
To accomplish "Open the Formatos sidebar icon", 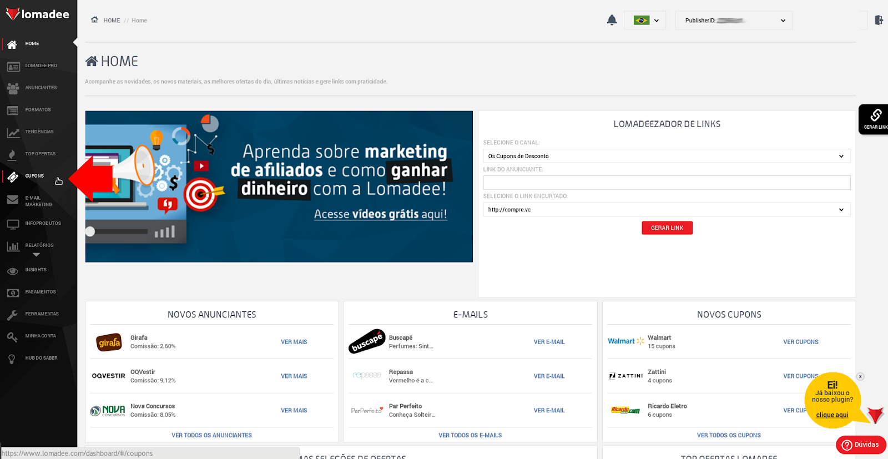I will (13, 110).
